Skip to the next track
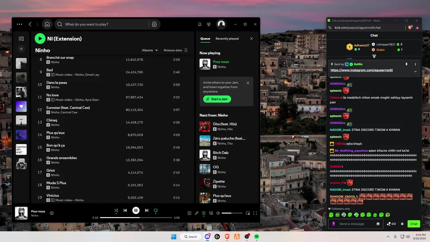The height and width of the screenshot is (242, 430). click(x=146, y=210)
